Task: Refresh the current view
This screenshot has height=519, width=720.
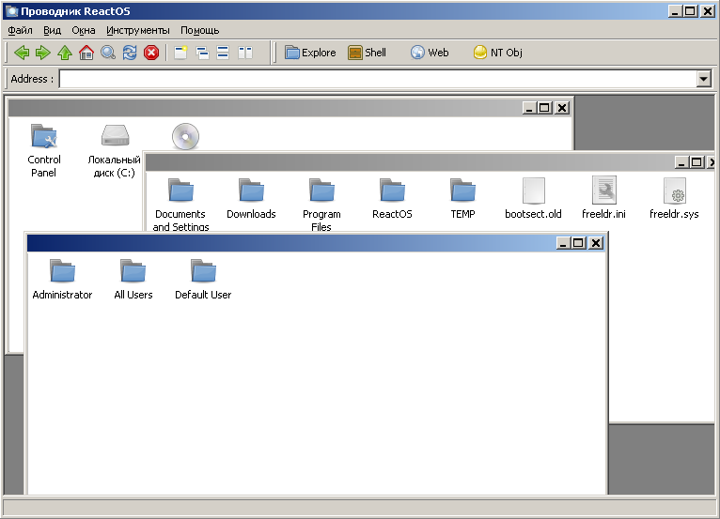Action: pos(130,53)
